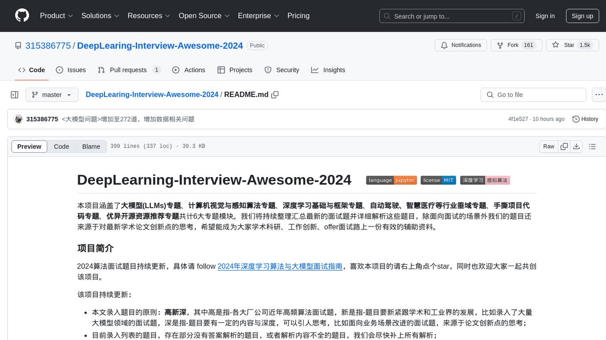The image size is (606, 340).
Task: View the 161 forks count
Action: [528, 45]
